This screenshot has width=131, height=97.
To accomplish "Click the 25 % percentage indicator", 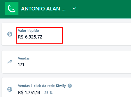I will click(48, 93).
